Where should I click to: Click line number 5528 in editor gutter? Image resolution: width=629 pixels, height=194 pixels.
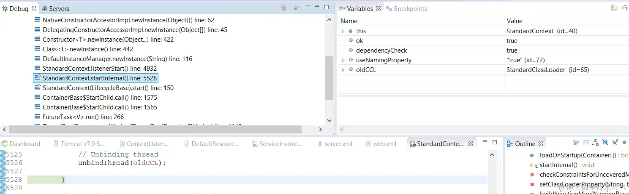[x=14, y=180]
